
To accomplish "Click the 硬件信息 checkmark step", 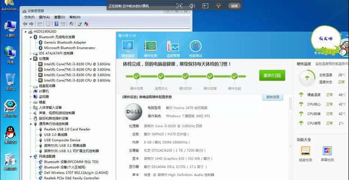I will (x=137, y=76).
